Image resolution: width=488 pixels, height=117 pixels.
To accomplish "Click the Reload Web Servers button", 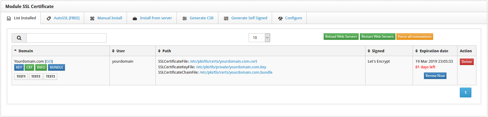I will [x=341, y=37].
